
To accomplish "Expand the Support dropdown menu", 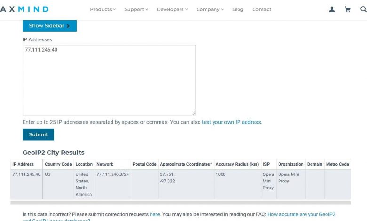I will 136,9.
